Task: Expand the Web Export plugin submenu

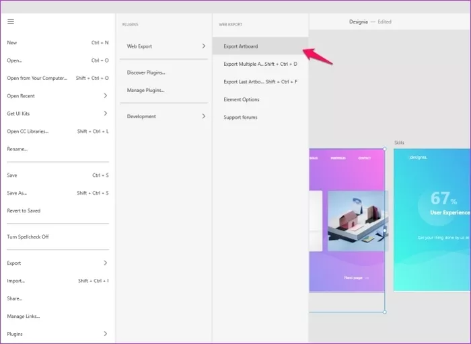Action: point(165,46)
